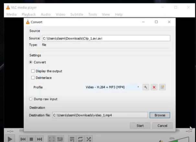Click the Browse button
196x142 pixels.
coord(160,115)
